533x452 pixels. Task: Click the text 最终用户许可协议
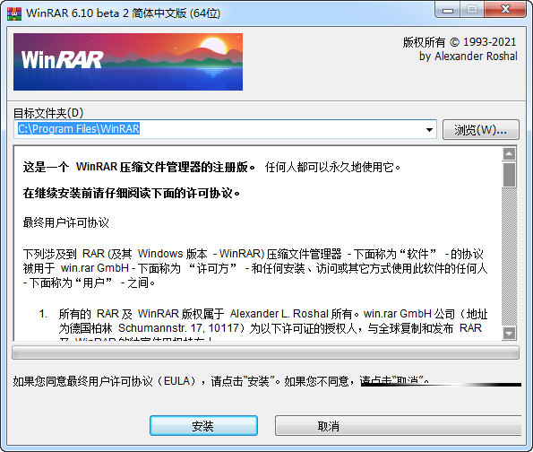[x=66, y=222]
